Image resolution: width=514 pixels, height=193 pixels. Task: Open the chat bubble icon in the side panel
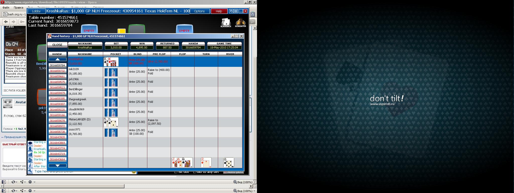(x=30, y=143)
